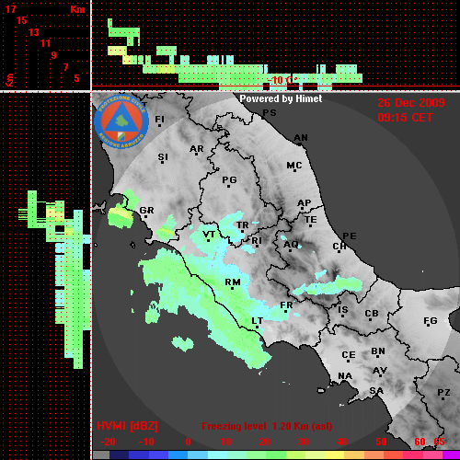
Task: Click the '17' altitude scale label
Action: click(10, 9)
